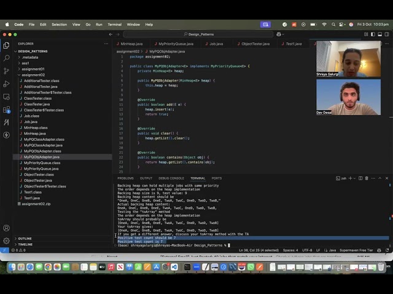Switch to PROBLEMS panel tab

click(125, 178)
